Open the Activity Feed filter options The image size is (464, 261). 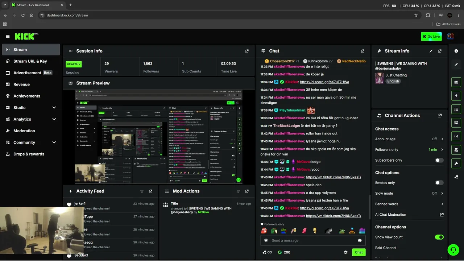click(x=142, y=191)
